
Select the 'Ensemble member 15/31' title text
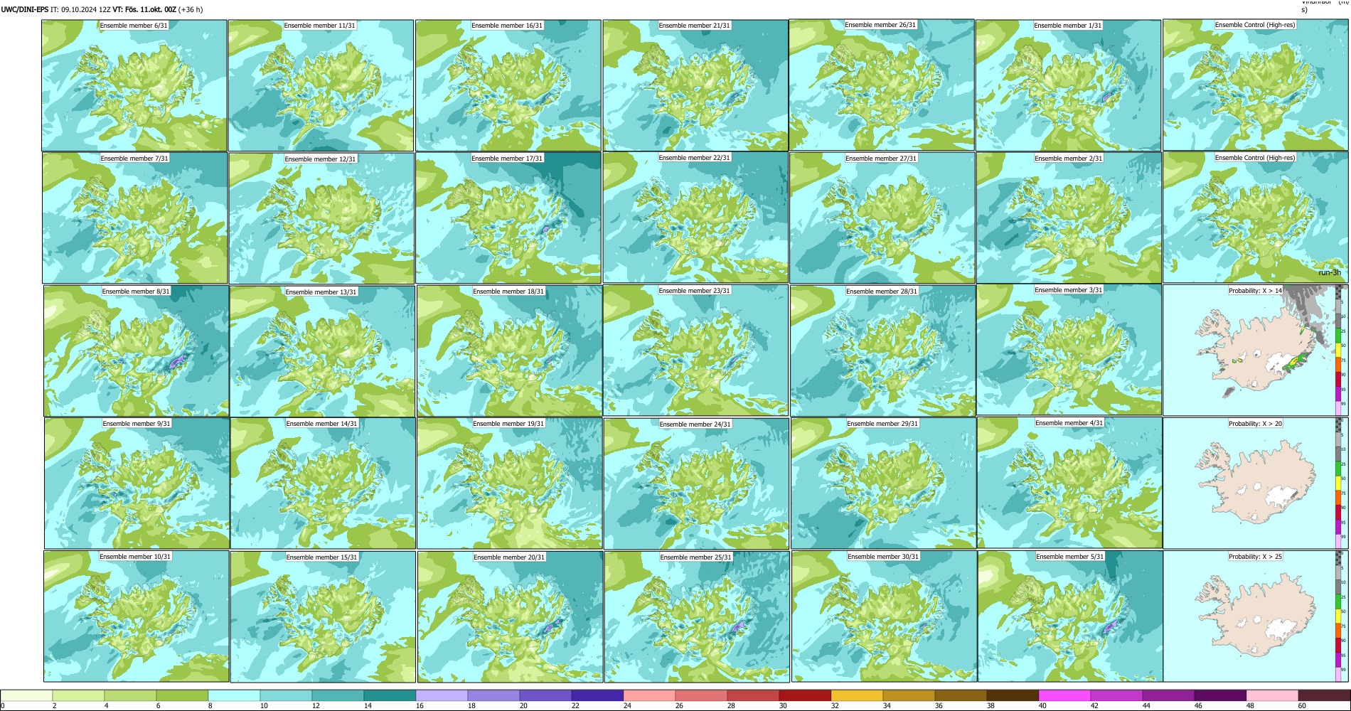pyautogui.click(x=321, y=557)
